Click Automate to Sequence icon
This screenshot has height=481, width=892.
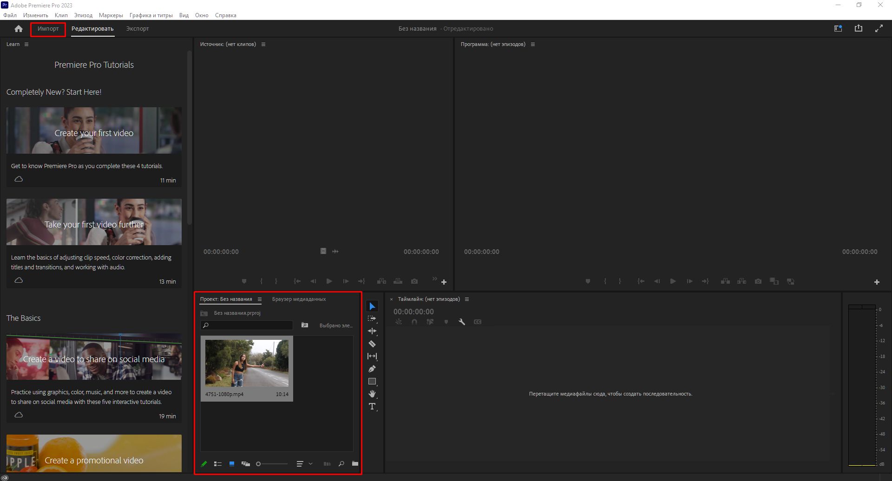(x=327, y=464)
